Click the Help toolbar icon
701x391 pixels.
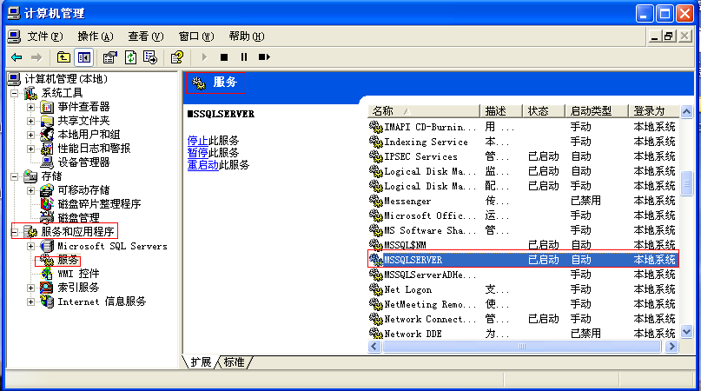[x=177, y=57]
